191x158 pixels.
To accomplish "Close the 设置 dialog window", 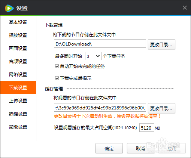I will pos(185,8).
